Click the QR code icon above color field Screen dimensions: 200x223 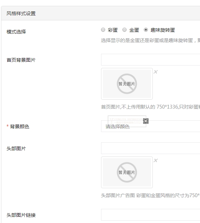pos(146,121)
